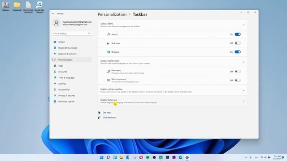
Task: Enable the Pen menu toggle
Action: click(x=238, y=72)
